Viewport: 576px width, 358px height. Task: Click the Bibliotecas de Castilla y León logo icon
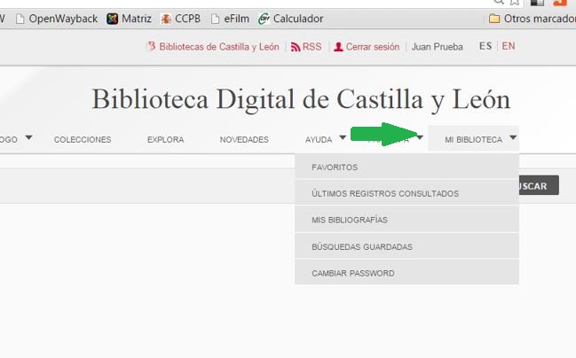click(152, 46)
